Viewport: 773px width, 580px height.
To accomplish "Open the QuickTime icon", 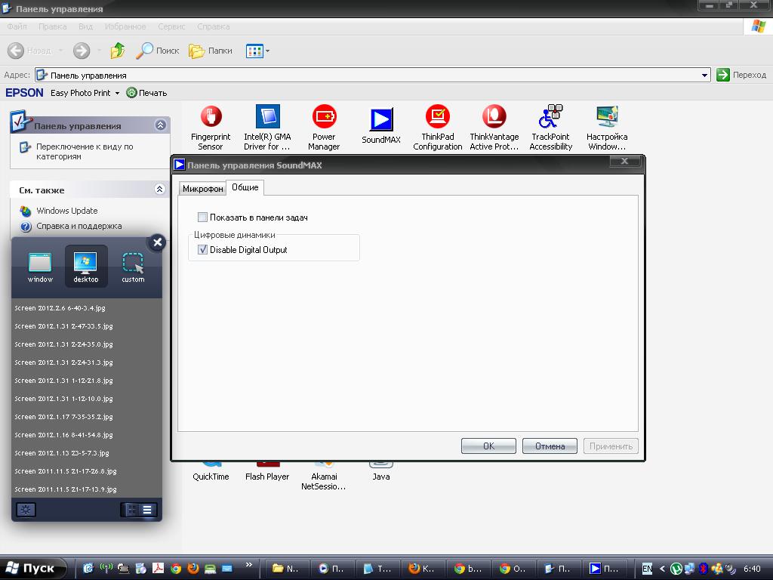I will tap(211, 471).
